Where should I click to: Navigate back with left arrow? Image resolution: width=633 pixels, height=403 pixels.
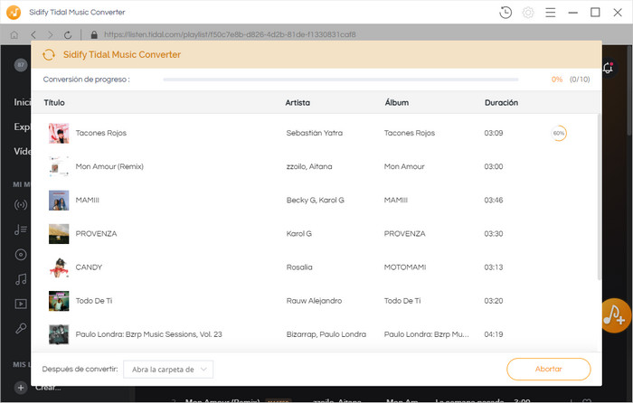[33, 35]
